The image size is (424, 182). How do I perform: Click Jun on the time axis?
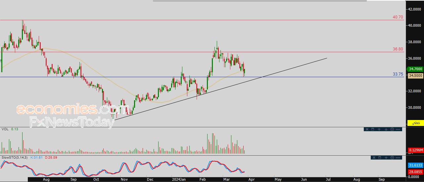click(304, 180)
